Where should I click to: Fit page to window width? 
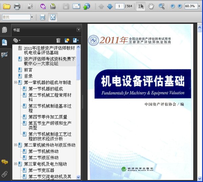[x=43, y=17]
